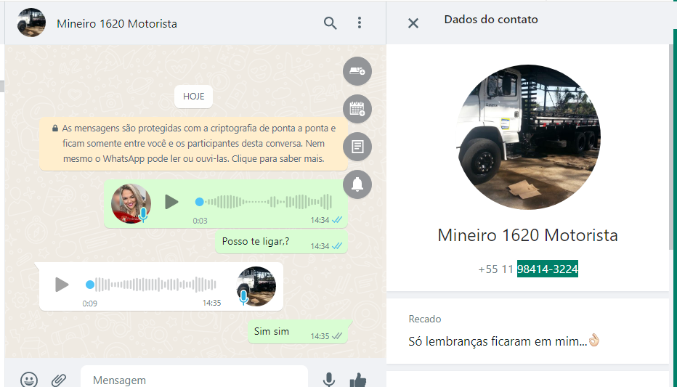Click the encryption notice to learn more
This screenshot has width=677, height=387.
pos(193,143)
